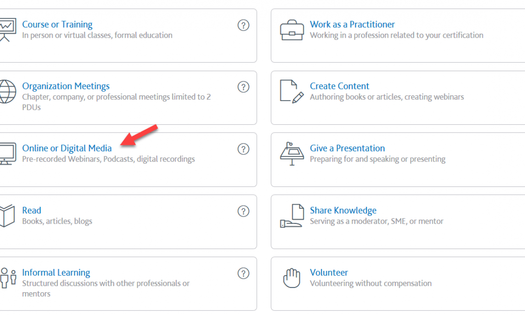Click the hand and document Share Knowledge icon
This screenshot has width=525, height=315.
point(292,216)
